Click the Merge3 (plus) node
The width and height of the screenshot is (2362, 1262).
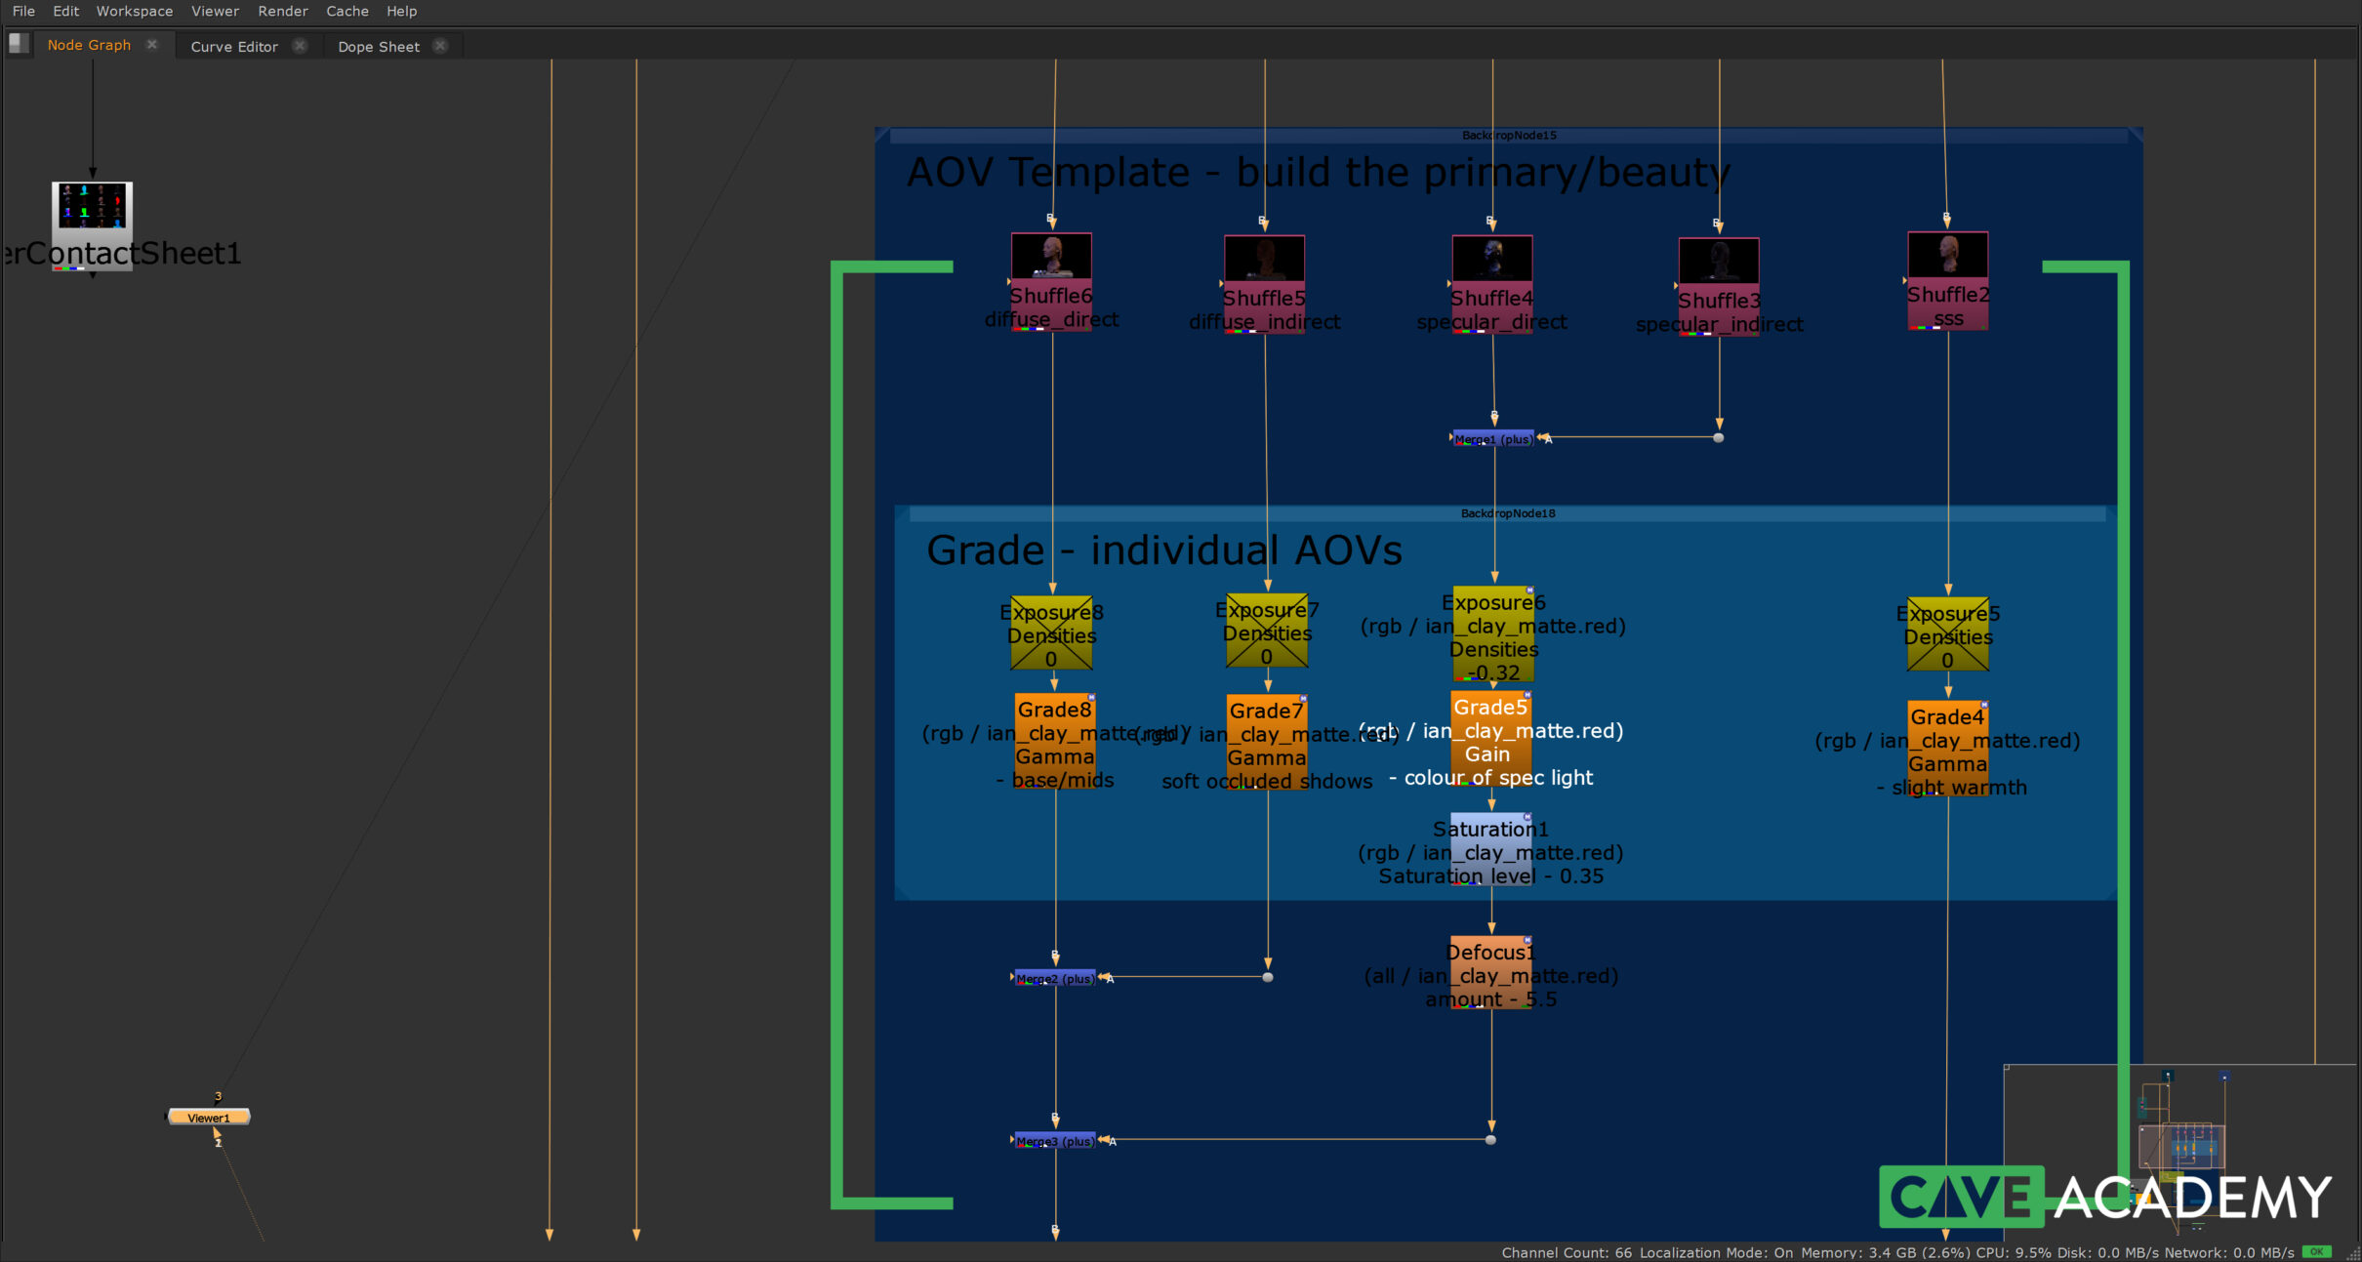(x=1054, y=1141)
